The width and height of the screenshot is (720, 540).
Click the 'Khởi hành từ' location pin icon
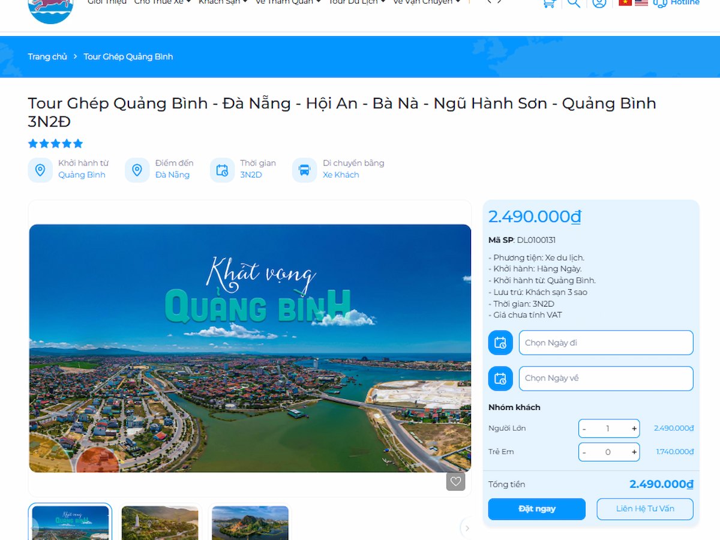[x=40, y=170]
